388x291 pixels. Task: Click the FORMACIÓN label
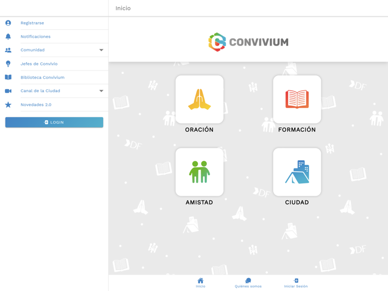pyautogui.click(x=297, y=130)
